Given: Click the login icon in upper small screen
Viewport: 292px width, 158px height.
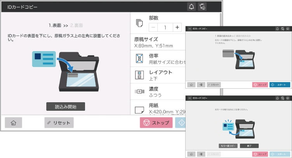Looking at the screenshot, I should pos(200,84).
